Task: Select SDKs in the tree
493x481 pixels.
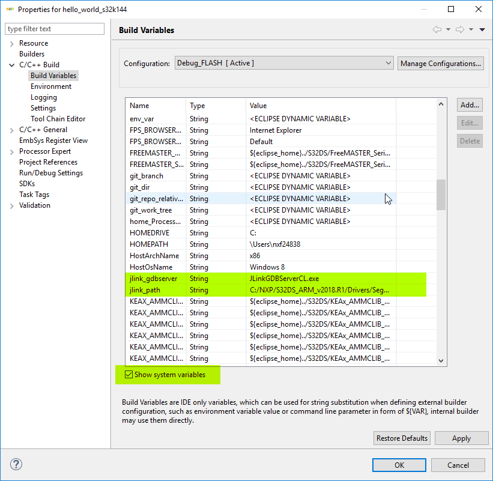Action: click(x=27, y=183)
